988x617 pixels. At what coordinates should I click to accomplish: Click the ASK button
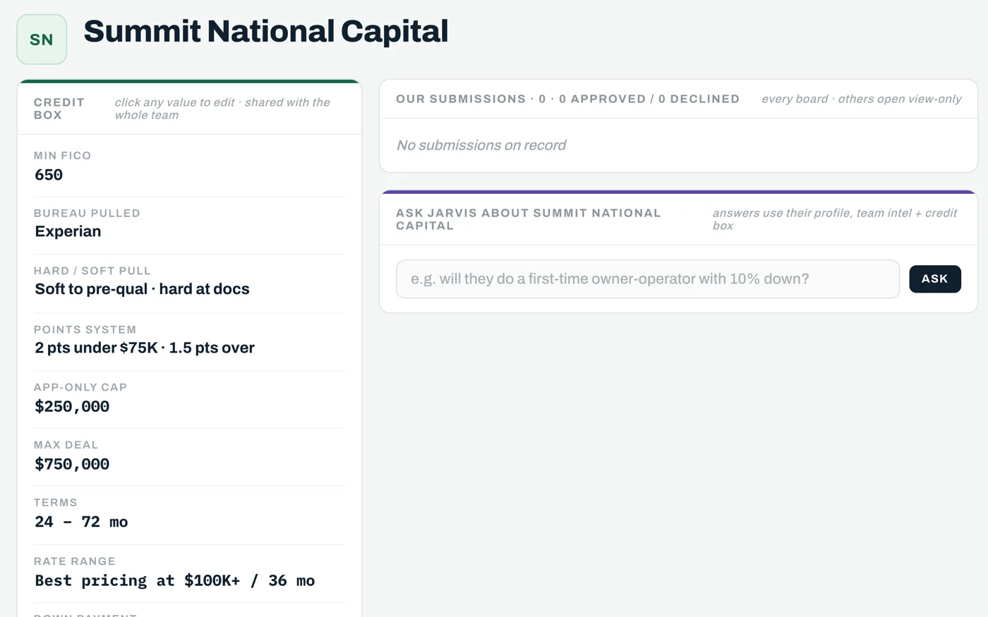coord(935,279)
